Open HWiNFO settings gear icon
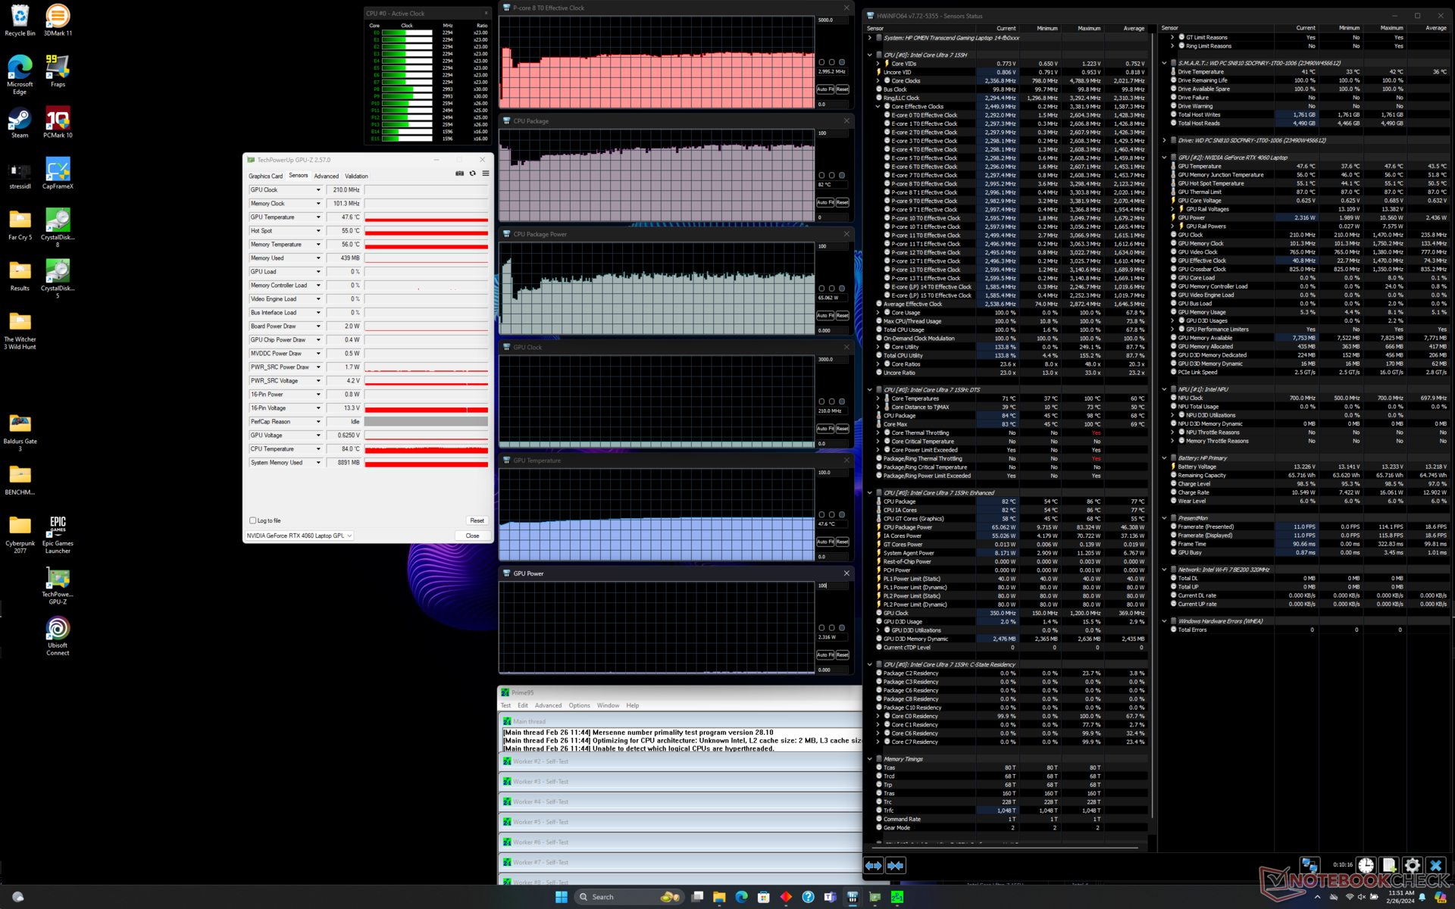Image resolution: width=1455 pixels, height=909 pixels. tap(1413, 865)
